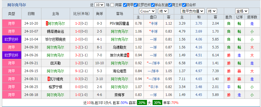Screen dimensions: 261x107
Task: Click the 角球 column header
Action: point(100,14)
